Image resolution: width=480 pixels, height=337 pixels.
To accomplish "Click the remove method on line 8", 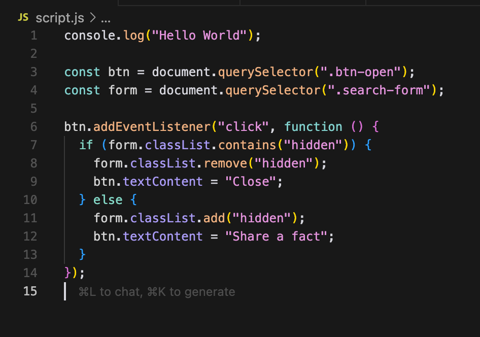I will click(225, 163).
